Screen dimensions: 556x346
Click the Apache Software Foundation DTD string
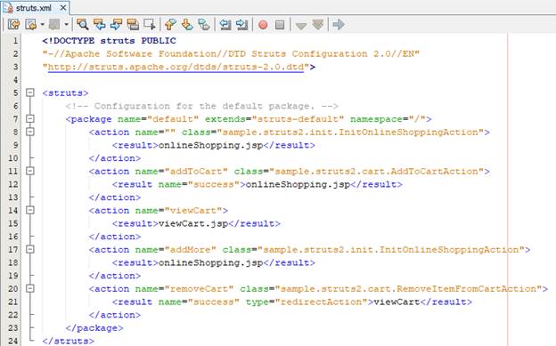pos(231,54)
